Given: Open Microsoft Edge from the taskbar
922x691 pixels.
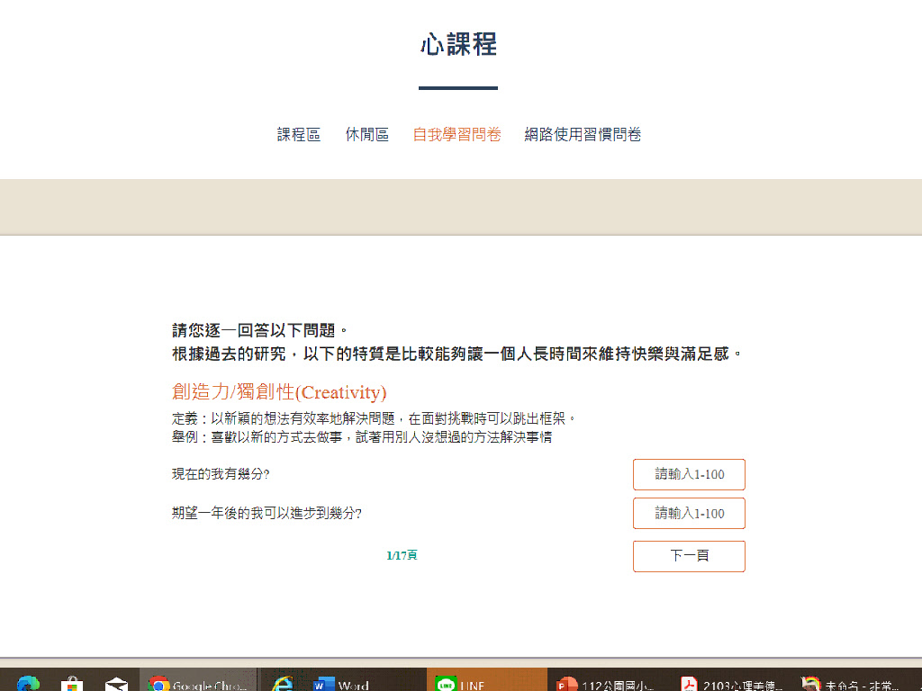Looking at the screenshot, I should click(x=27, y=684).
